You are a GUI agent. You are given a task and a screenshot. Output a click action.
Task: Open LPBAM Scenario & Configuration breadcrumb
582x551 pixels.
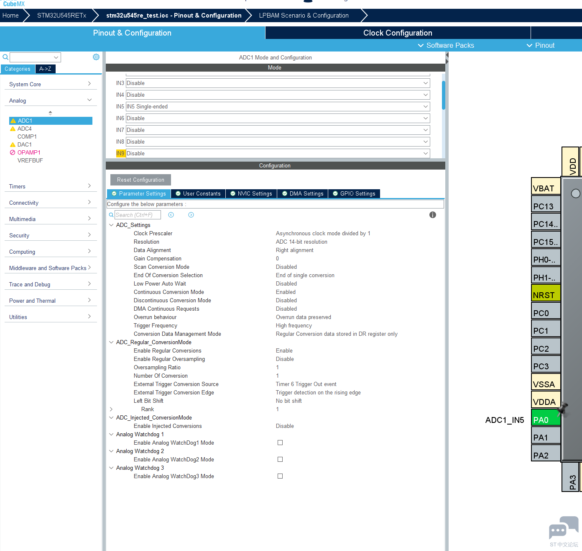coord(304,15)
